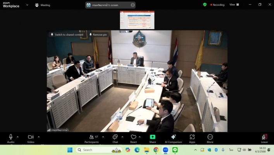Click the green Share button
Image resolution: width=274 pixels, height=155 pixels.
152,138
